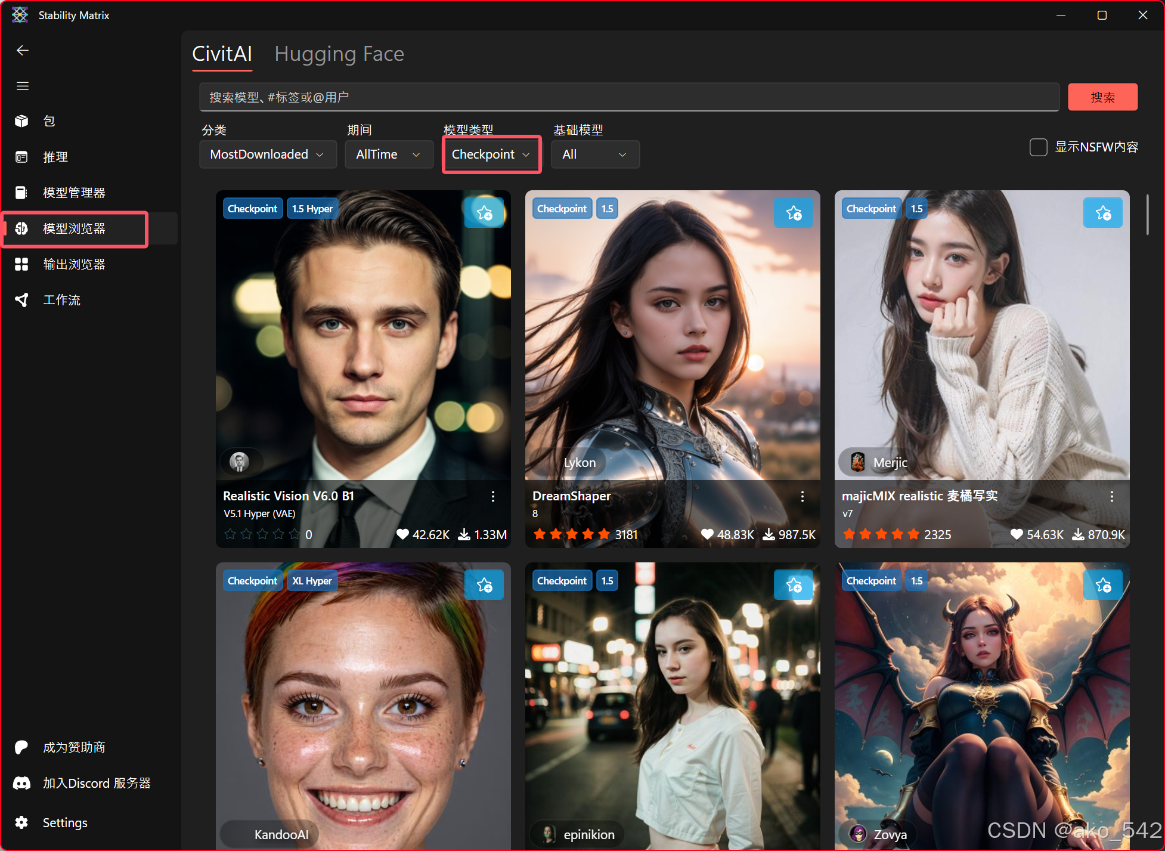Favorite epinikion model with star icon

pos(794,585)
